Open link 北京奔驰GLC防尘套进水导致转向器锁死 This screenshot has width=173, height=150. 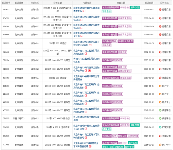point(86,136)
